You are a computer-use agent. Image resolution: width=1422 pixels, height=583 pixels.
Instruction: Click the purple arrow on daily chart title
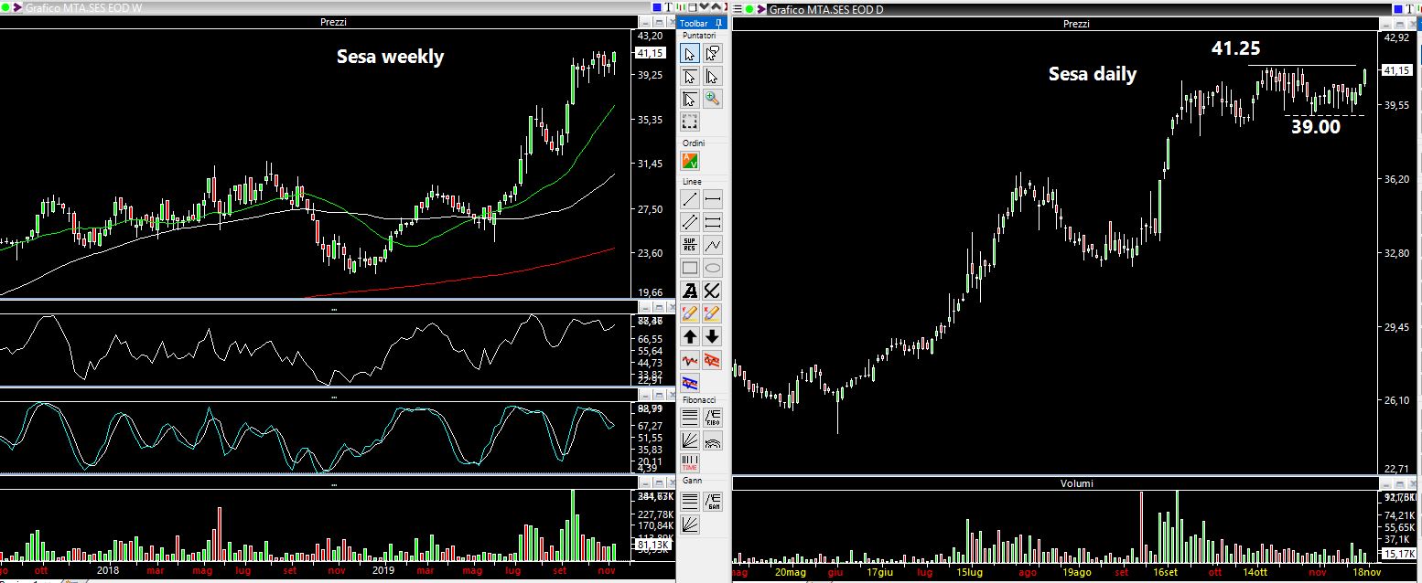coord(762,9)
